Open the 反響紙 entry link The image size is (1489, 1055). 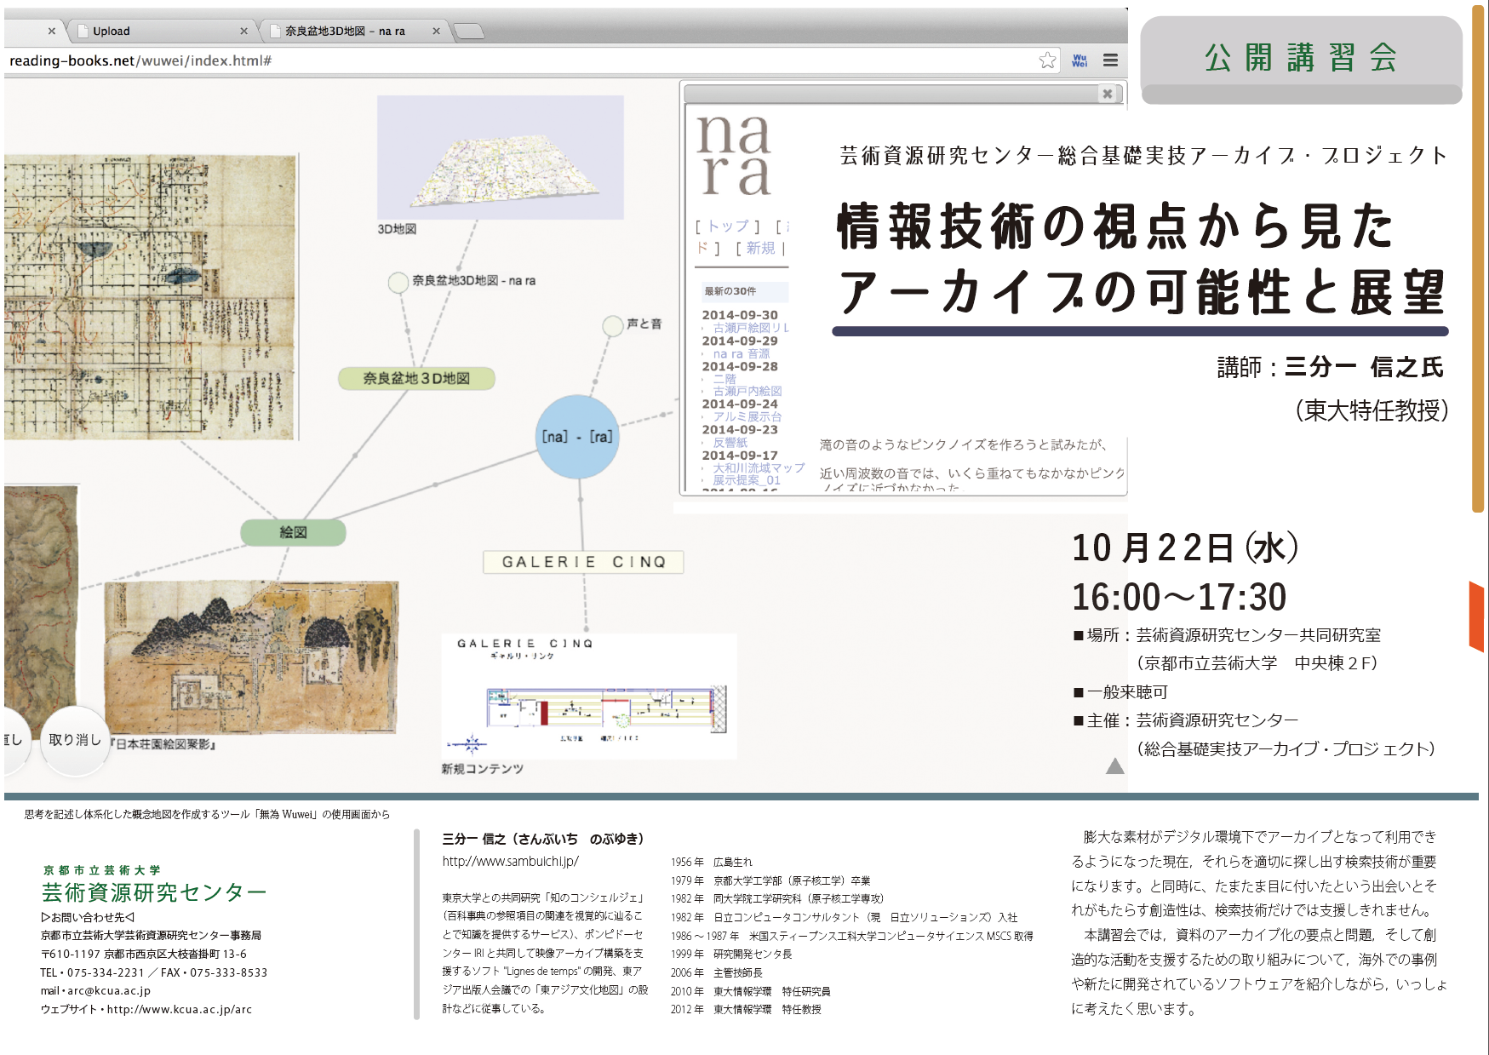(x=730, y=442)
